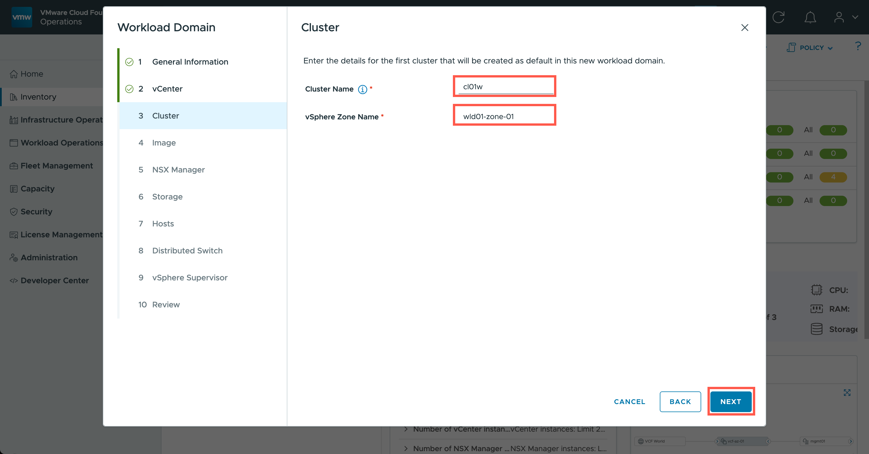The height and width of the screenshot is (454, 869).
Task: Click the vSphere Zone Name field
Action: [x=504, y=117]
